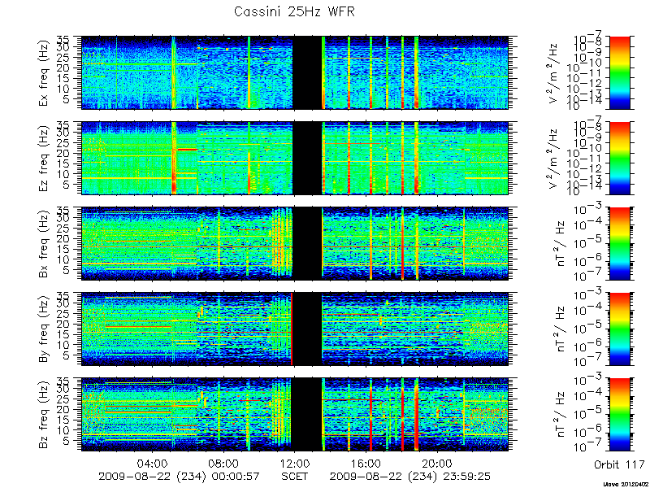Click the 20:00 time axis label
650x488 pixels.
(x=437, y=463)
